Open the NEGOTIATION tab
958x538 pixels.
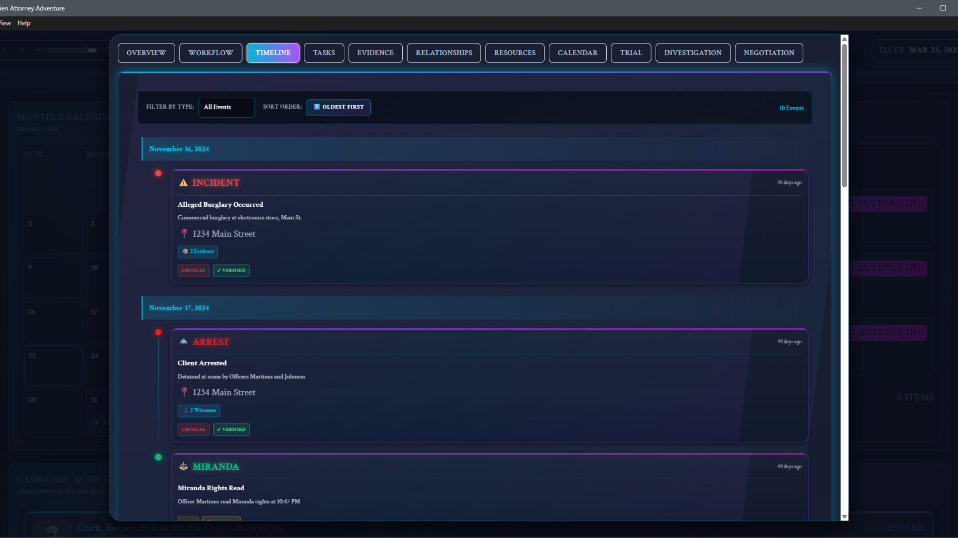click(x=769, y=53)
